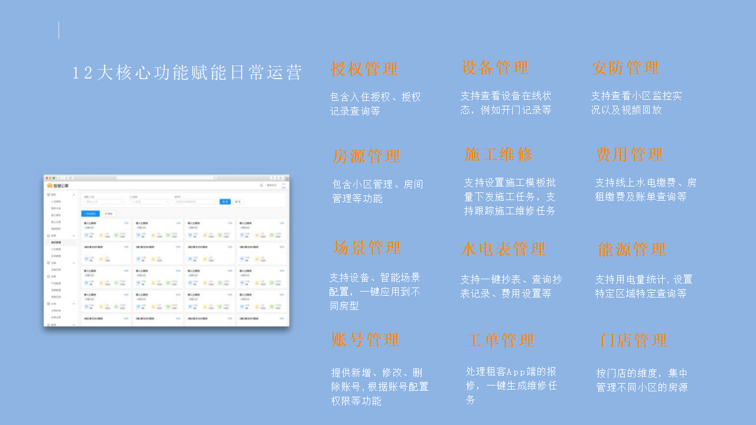Open the 入口类型 filter dropdown

click(x=149, y=201)
